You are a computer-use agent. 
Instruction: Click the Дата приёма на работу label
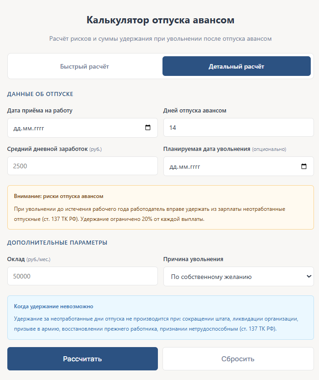tap(40, 110)
